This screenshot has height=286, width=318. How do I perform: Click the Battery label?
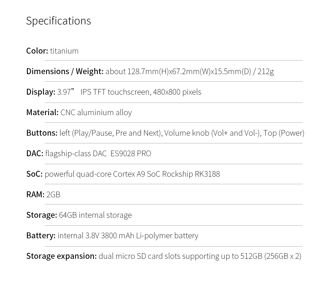41,235
